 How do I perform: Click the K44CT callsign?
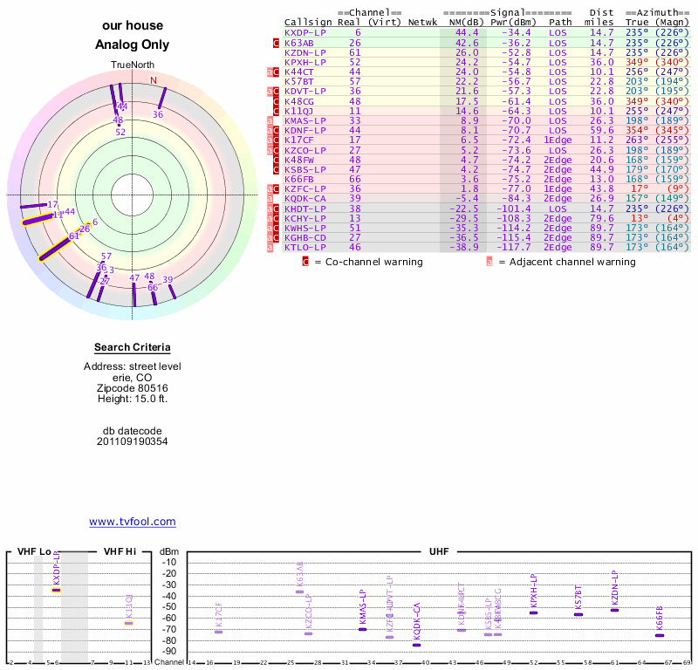pyautogui.click(x=298, y=72)
